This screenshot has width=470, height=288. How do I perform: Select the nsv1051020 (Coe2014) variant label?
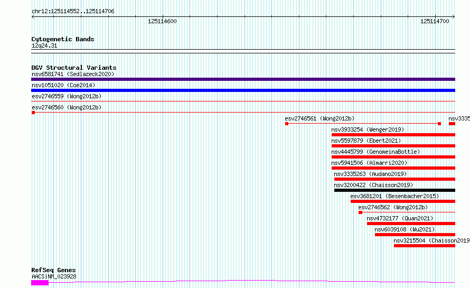click(x=63, y=85)
